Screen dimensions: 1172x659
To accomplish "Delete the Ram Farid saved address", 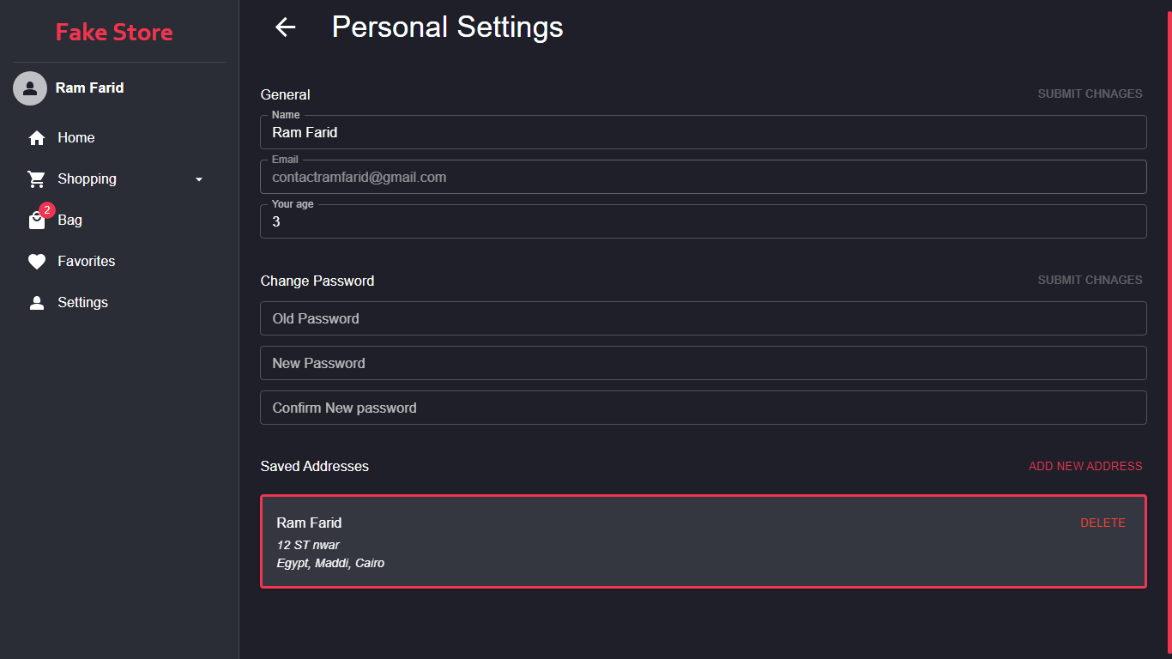I will tap(1103, 523).
